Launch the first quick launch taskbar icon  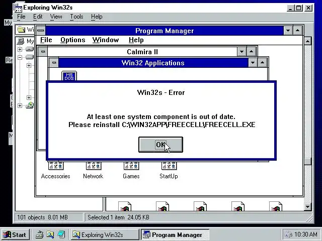point(39,234)
